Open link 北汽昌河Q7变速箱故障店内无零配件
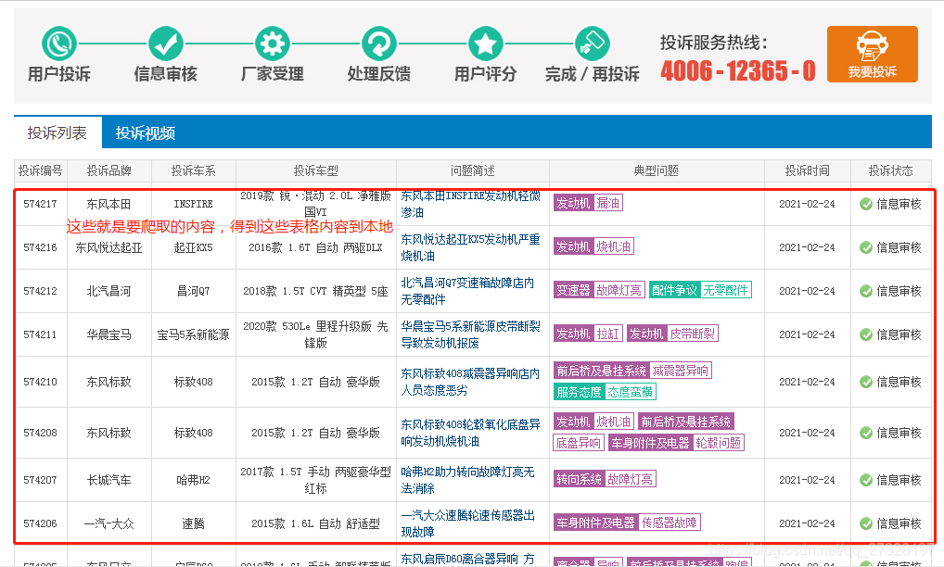 point(467,291)
